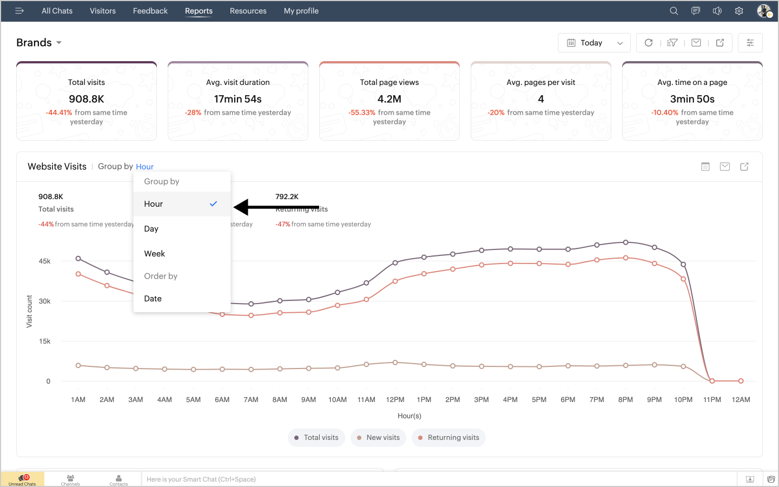Click the Website Visits export icon
The width and height of the screenshot is (779, 487).
coord(744,167)
